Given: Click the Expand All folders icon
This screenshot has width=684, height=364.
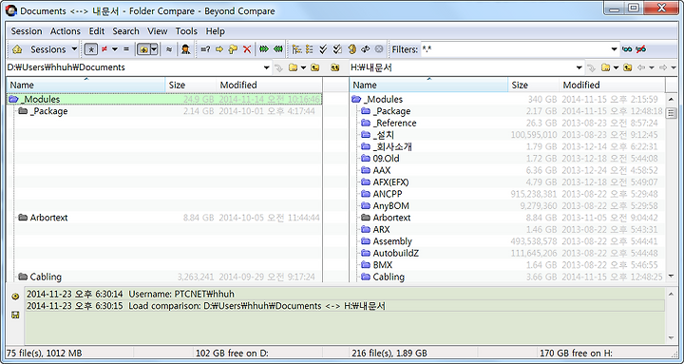Looking at the screenshot, I should coord(297,49).
